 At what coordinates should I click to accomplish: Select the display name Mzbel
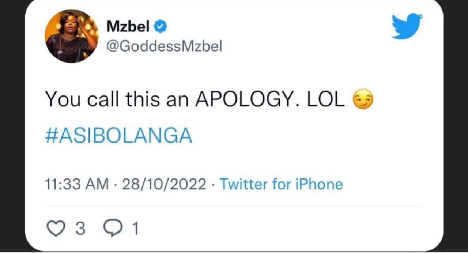pos(128,26)
